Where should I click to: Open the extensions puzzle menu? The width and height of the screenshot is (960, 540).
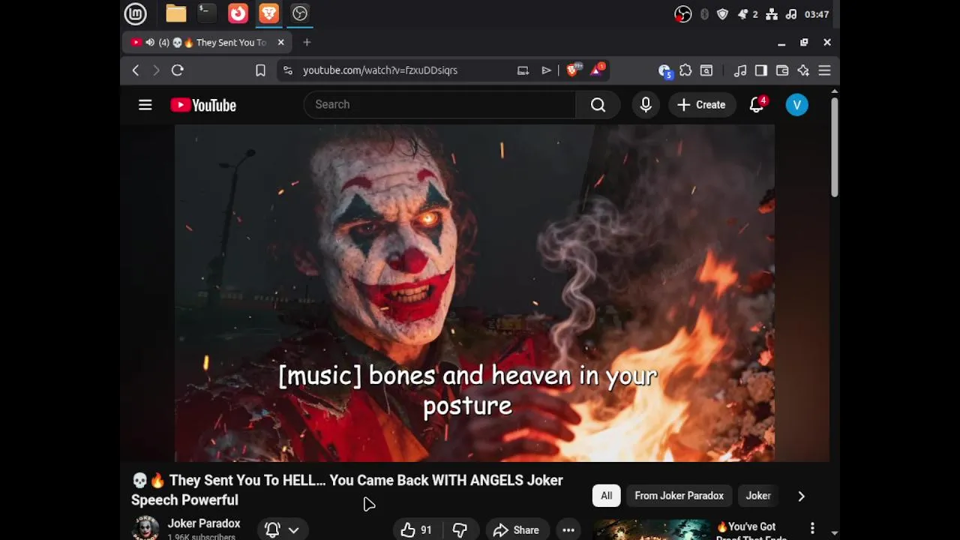click(685, 70)
